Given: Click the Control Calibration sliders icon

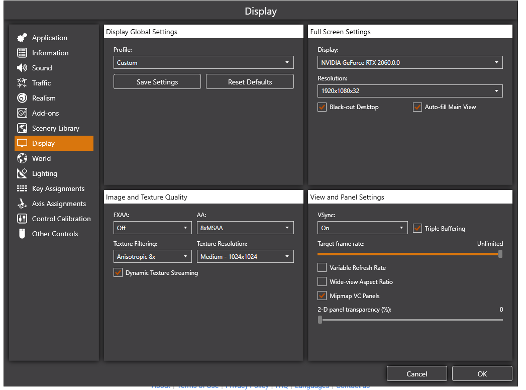Looking at the screenshot, I should pos(22,219).
